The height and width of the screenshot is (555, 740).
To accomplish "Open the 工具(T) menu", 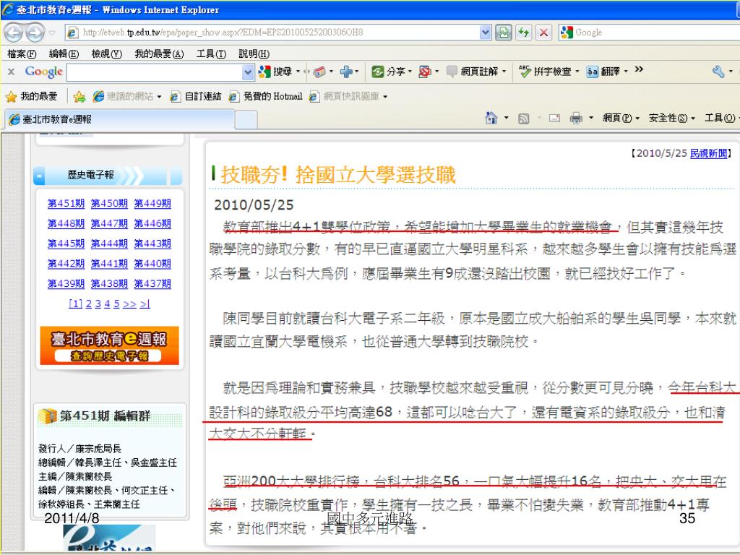I will [x=211, y=53].
